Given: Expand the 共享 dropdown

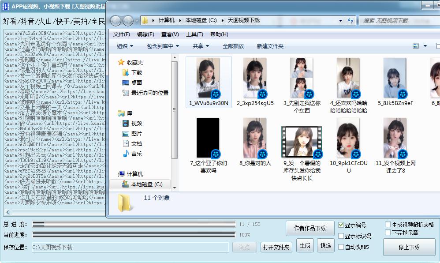Looking at the screenshot, I should click(201, 46).
